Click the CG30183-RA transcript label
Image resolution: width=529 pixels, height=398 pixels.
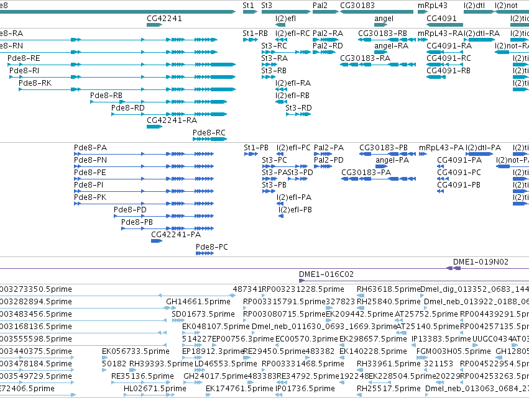pyautogui.click(x=365, y=58)
